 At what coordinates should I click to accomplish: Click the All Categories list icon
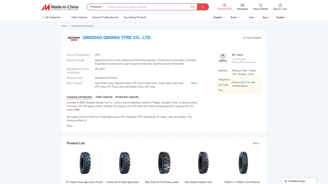tap(43, 18)
